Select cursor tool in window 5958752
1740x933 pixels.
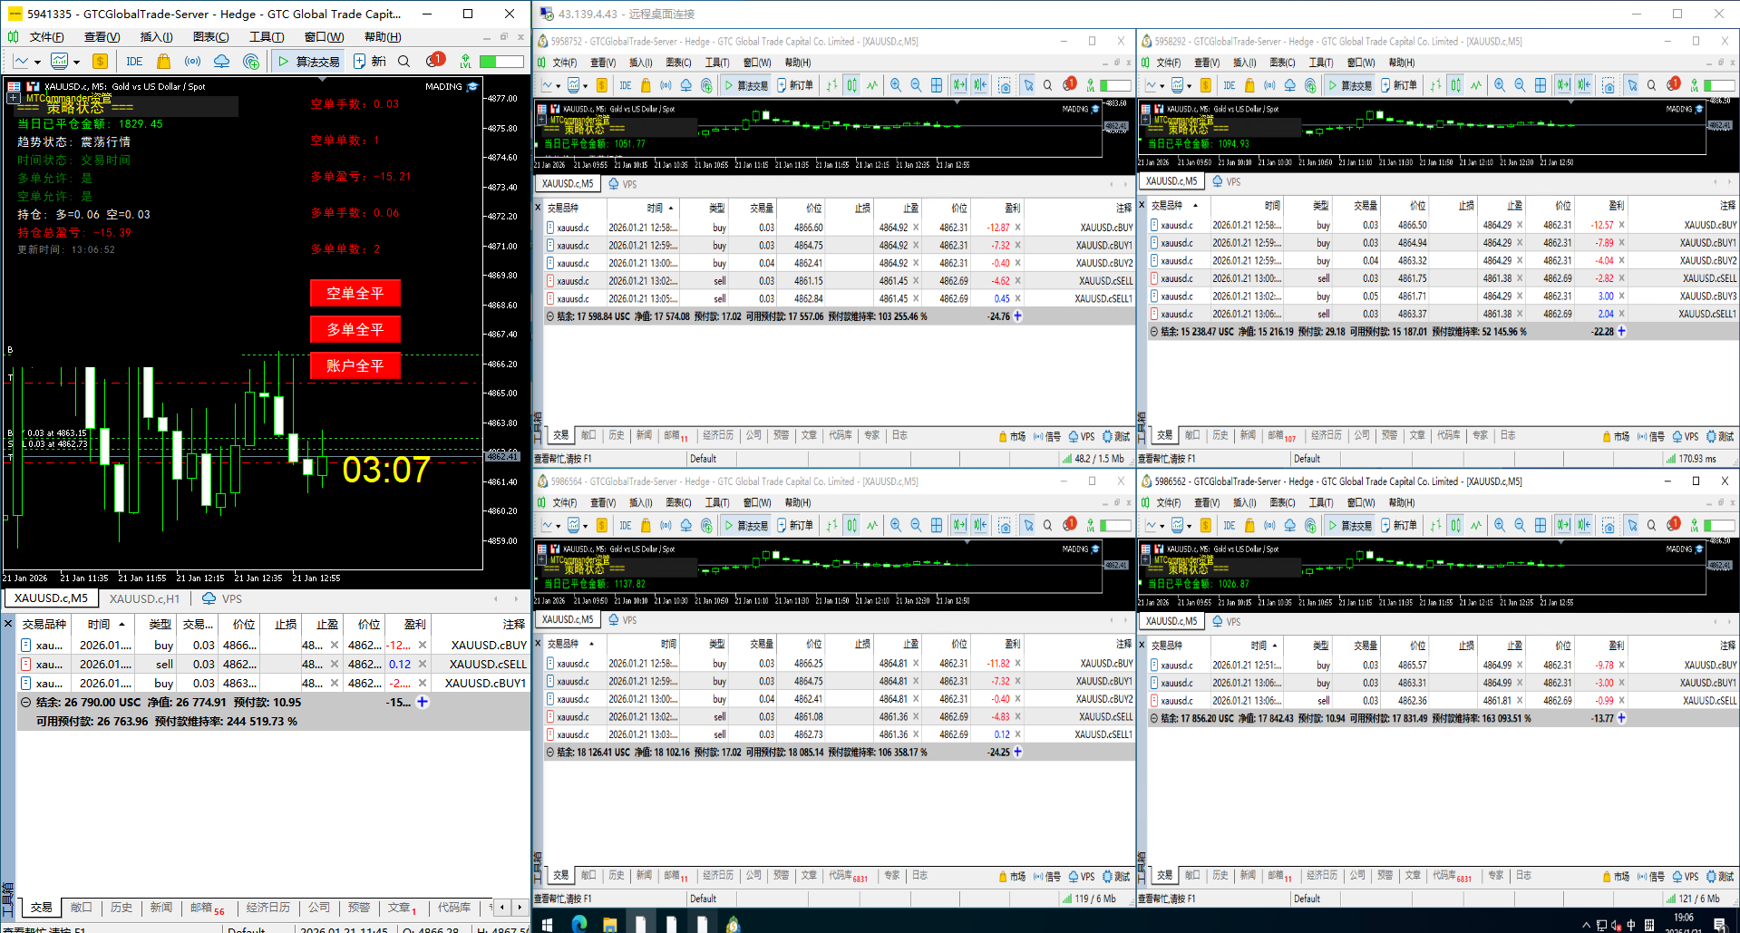coord(1028,85)
